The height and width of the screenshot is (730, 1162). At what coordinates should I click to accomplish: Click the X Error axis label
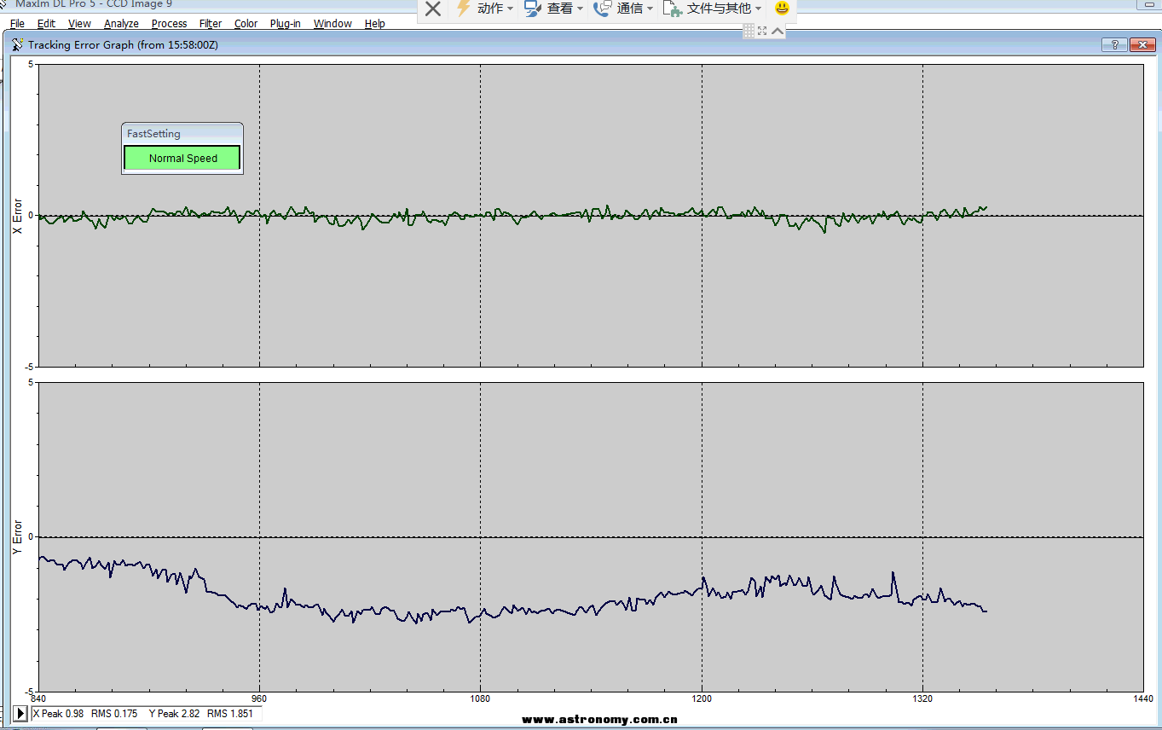[x=17, y=217]
